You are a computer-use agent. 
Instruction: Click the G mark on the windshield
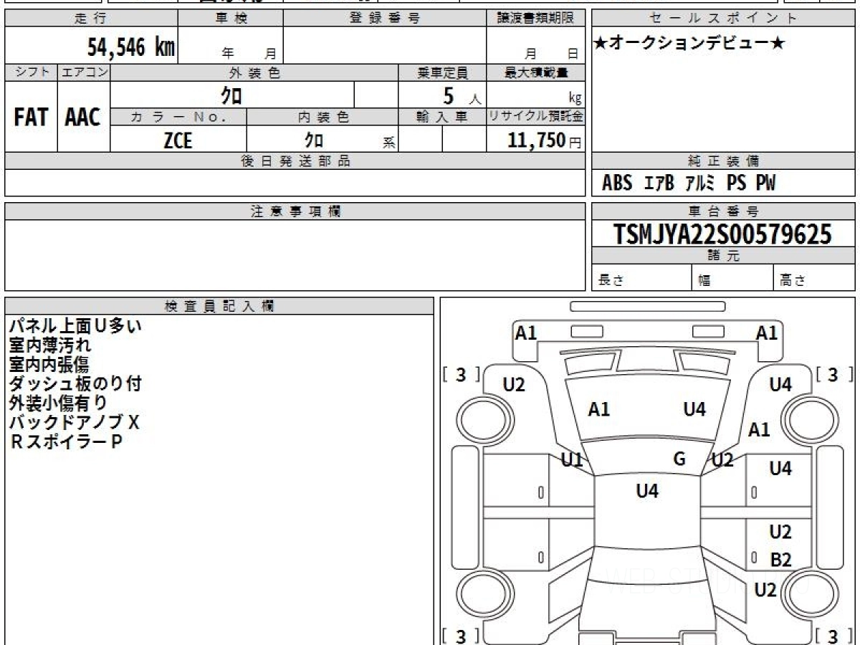pos(679,459)
